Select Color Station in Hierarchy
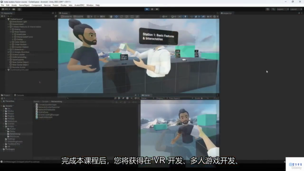The height and width of the screenshot is (171, 304). pyautogui.click(x=20, y=42)
